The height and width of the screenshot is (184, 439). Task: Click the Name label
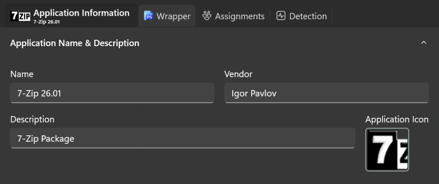click(x=22, y=74)
